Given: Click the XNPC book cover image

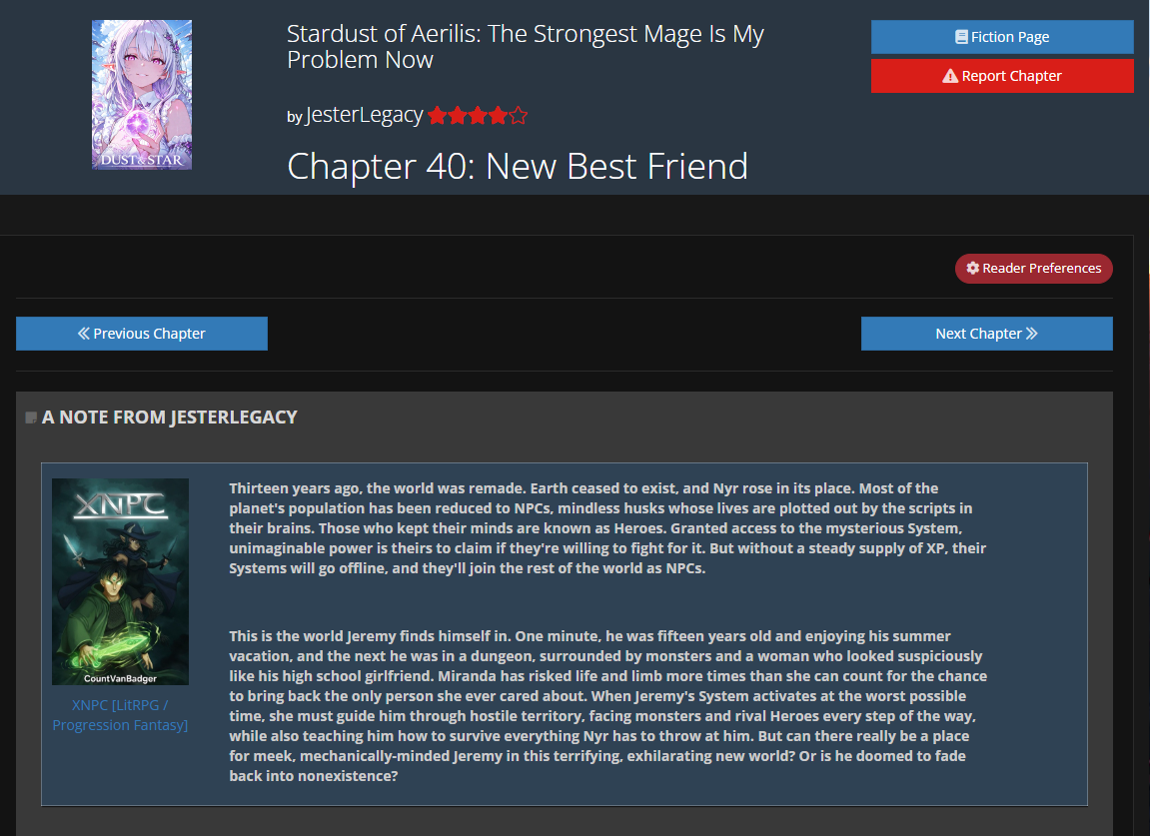Looking at the screenshot, I should pos(120,581).
